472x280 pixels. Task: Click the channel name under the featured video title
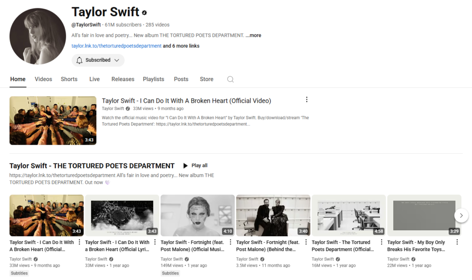(113, 109)
